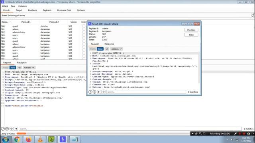Click the recorder region select rectangle icon

click(x=204, y=133)
